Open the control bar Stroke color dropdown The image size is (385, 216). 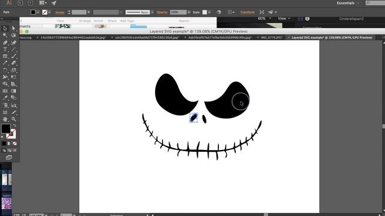(49, 12)
